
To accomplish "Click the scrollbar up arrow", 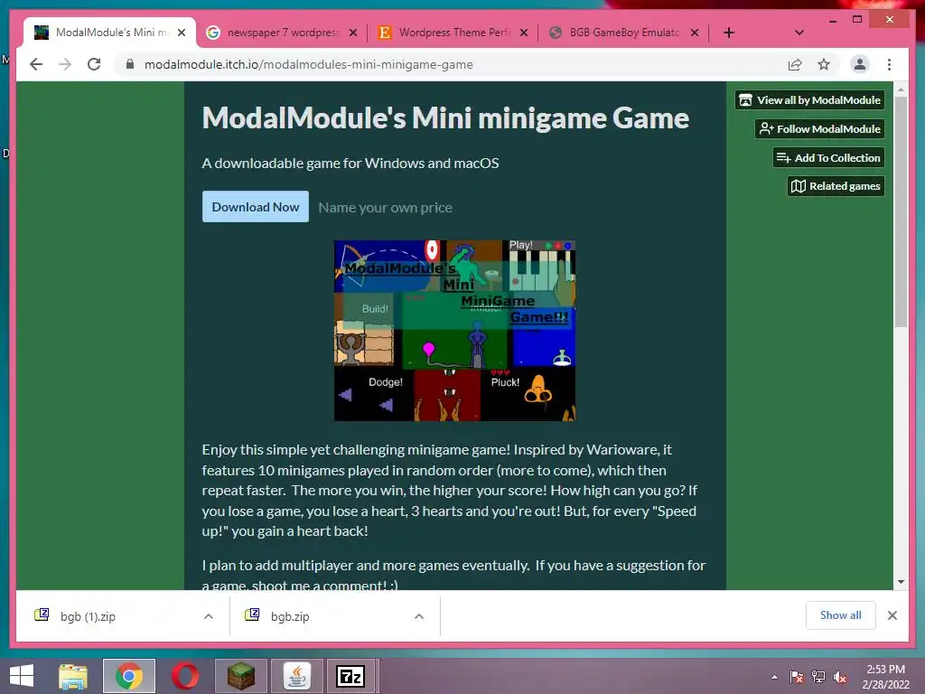I will (901, 89).
